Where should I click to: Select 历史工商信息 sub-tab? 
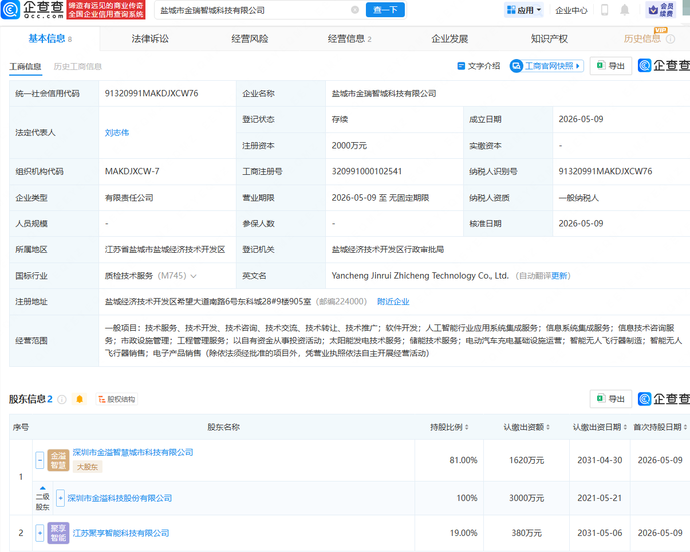pyautogui.click(x=78, y=66)
